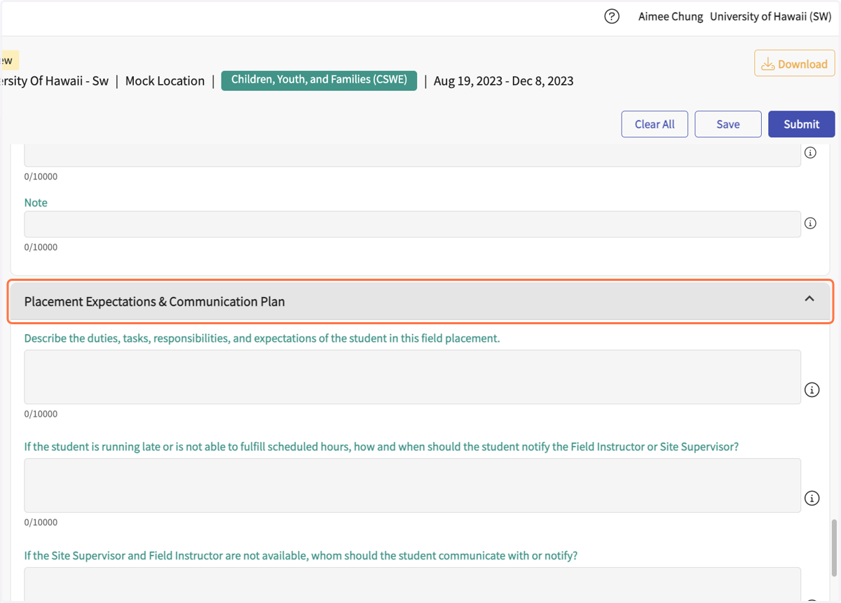This screenshot has height=603, width=841.
Task: Open the help question mark icon
Action: coord(612,17)
